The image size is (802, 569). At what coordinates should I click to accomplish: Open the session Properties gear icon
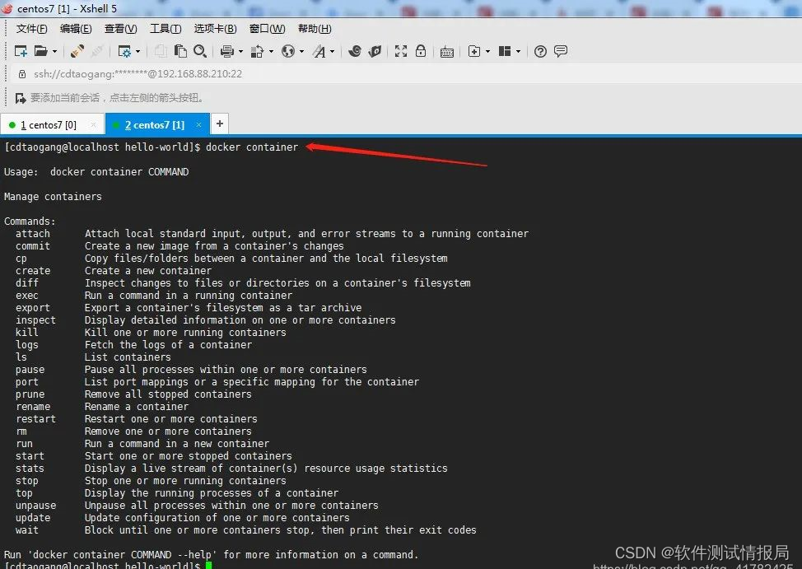pyautogui.click(x=124, y=51)
